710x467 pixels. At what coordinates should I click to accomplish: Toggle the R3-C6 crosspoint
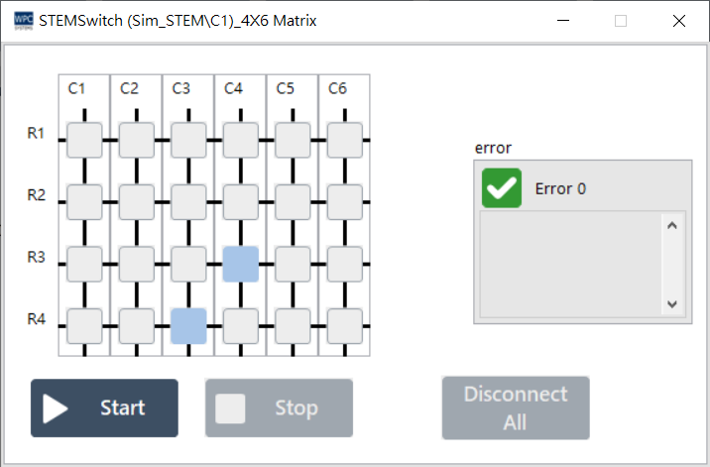pos(344,264)
